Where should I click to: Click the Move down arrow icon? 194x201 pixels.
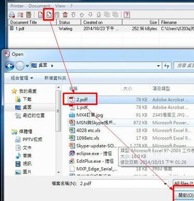[90, 15]
